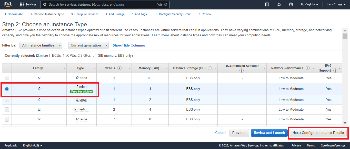Click the vCPUs column info icon
The height and width of the screenshot is (149, 350).
pos(119,68)
